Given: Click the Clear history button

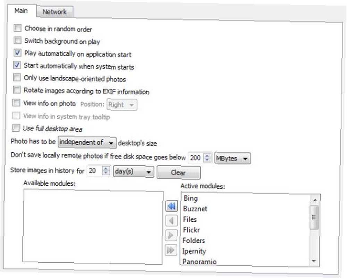Looking at the screenshot, I should (179, 172).
